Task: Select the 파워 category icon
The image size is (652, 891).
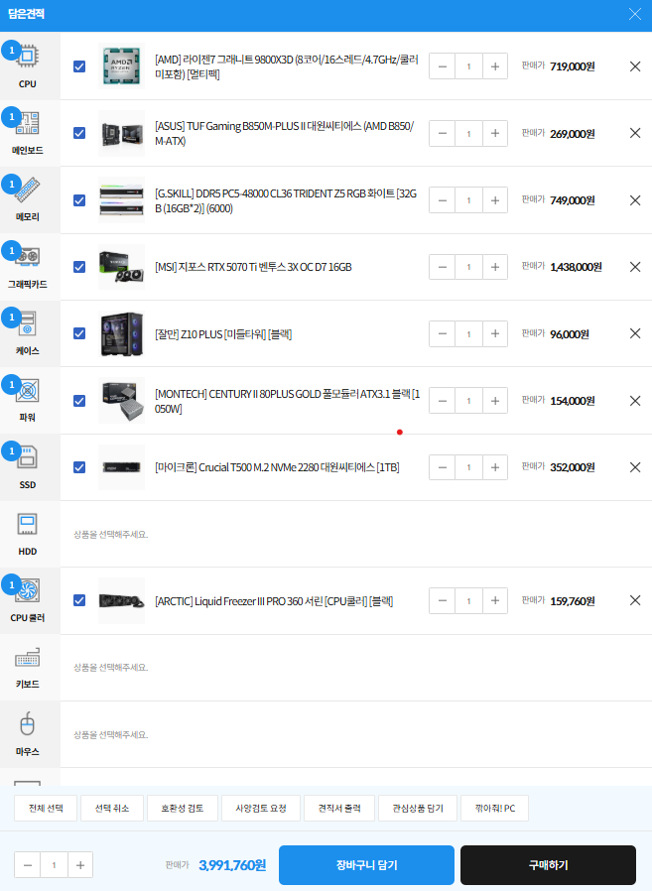Action: [x=27, y=390]
